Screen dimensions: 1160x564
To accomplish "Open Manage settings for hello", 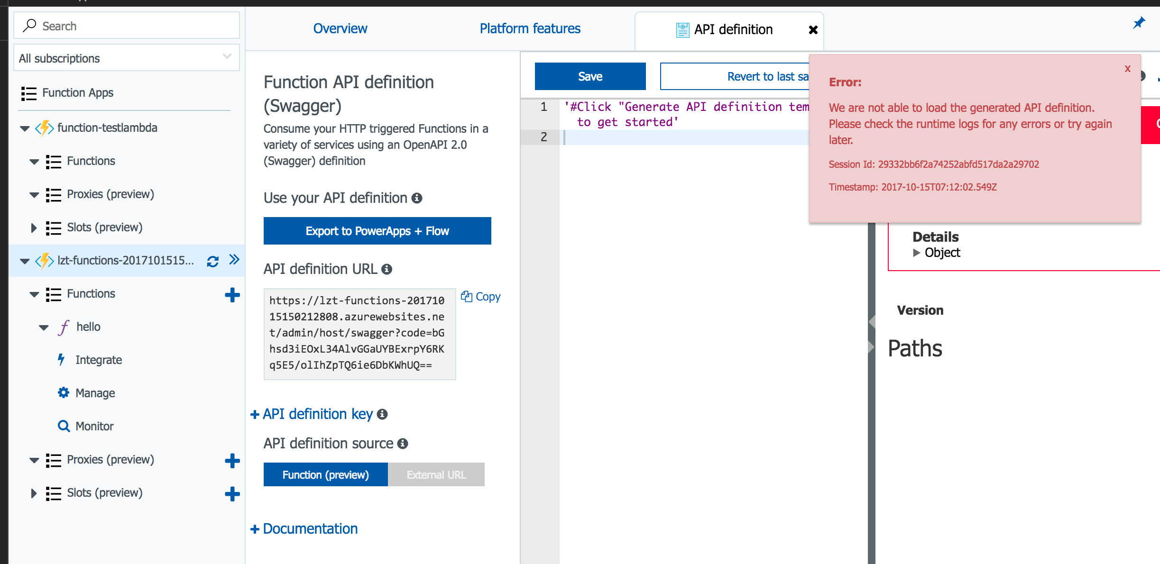I will coord(95,392).
